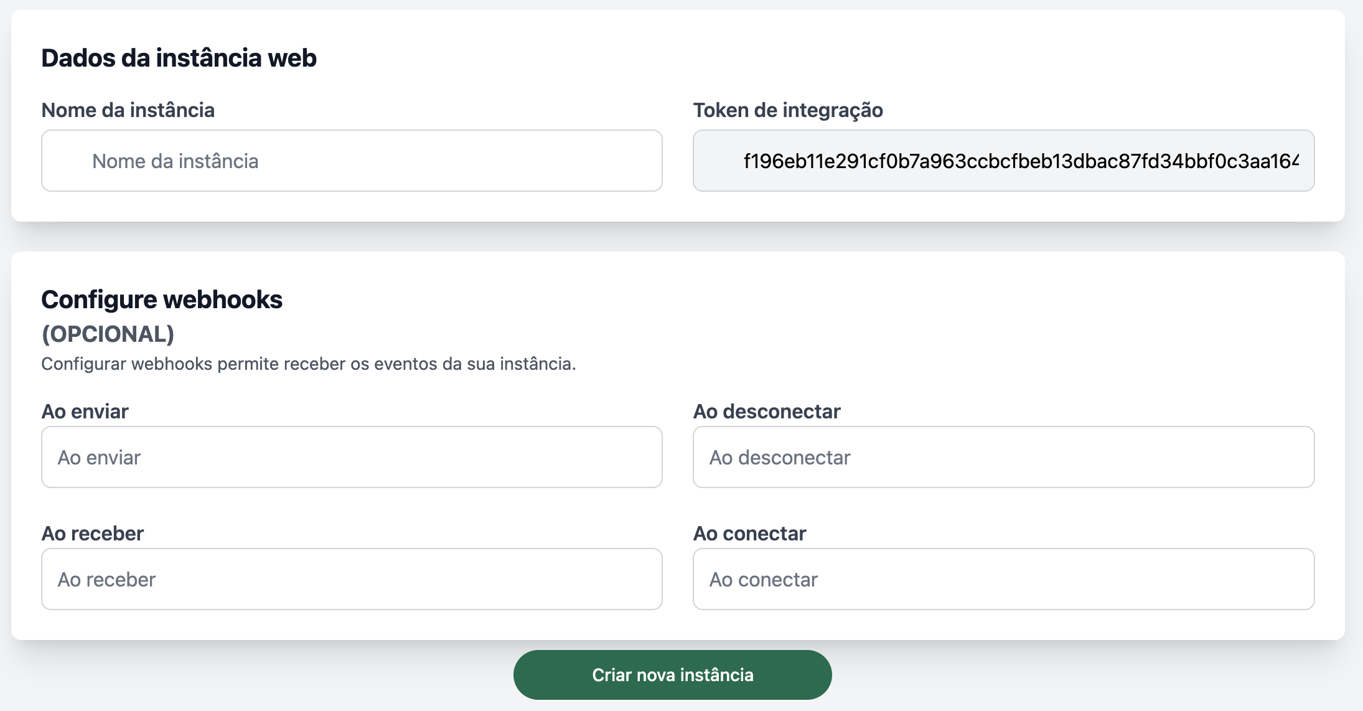Image resolution: width=1363 pixels, height=711 pixels.
Task: Click the Configure webhooks heading
Action: 162,299
